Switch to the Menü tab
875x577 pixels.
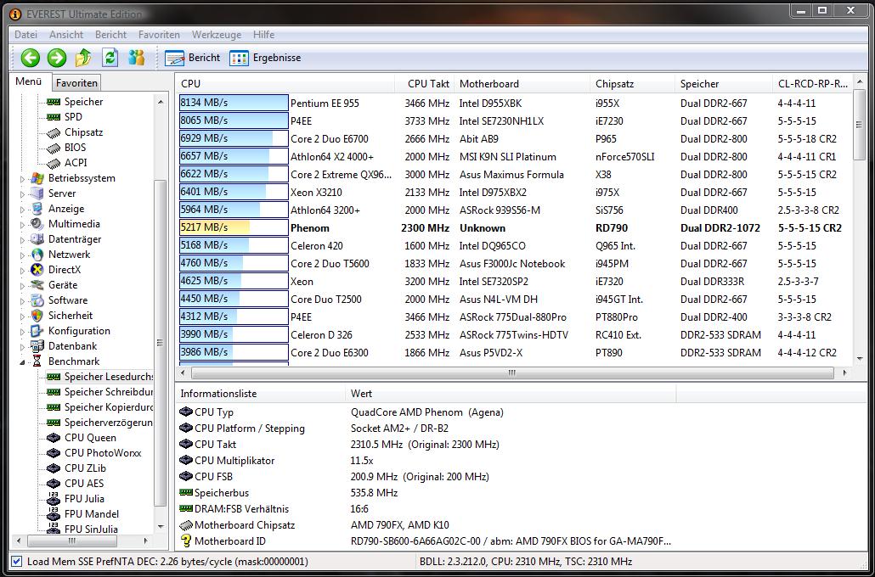29,81
